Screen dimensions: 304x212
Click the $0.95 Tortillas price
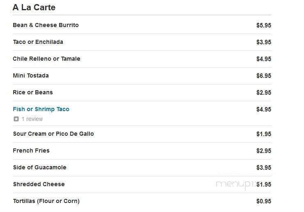point(263,201)
